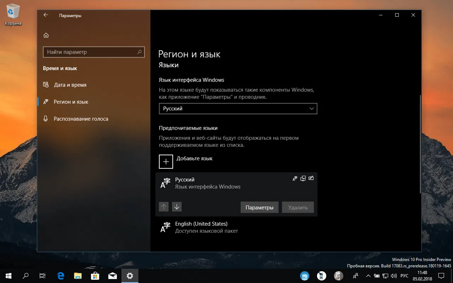Image resolution: width=453 pixels, height=283 pixels.
Task: Open Microsoft Edge from the taskbar
Action: (x=60, y=276)
